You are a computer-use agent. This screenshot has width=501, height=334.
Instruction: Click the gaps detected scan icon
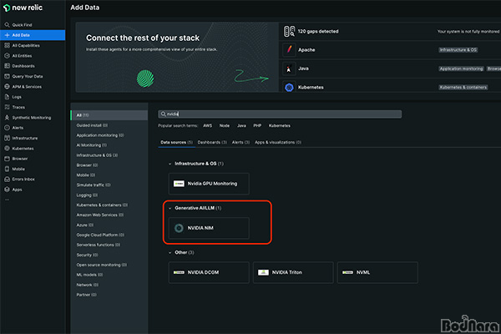290,32
